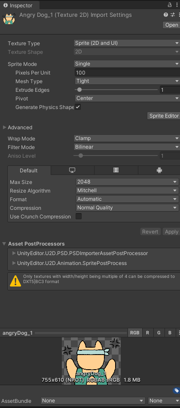Click the Angry Dog asset thumbnail icon
This screenshot has width=180, height=408.
point(9,19)
